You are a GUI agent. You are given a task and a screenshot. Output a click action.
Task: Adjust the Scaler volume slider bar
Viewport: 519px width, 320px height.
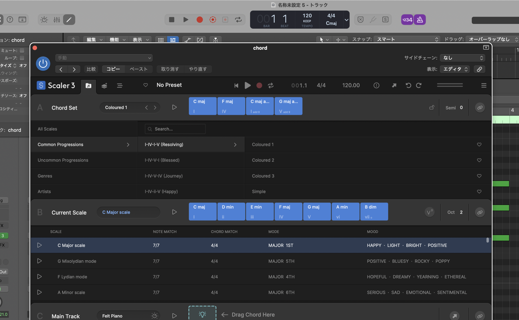pos(450,85)
